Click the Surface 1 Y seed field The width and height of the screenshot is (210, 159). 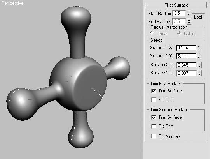tap(186, 56)
